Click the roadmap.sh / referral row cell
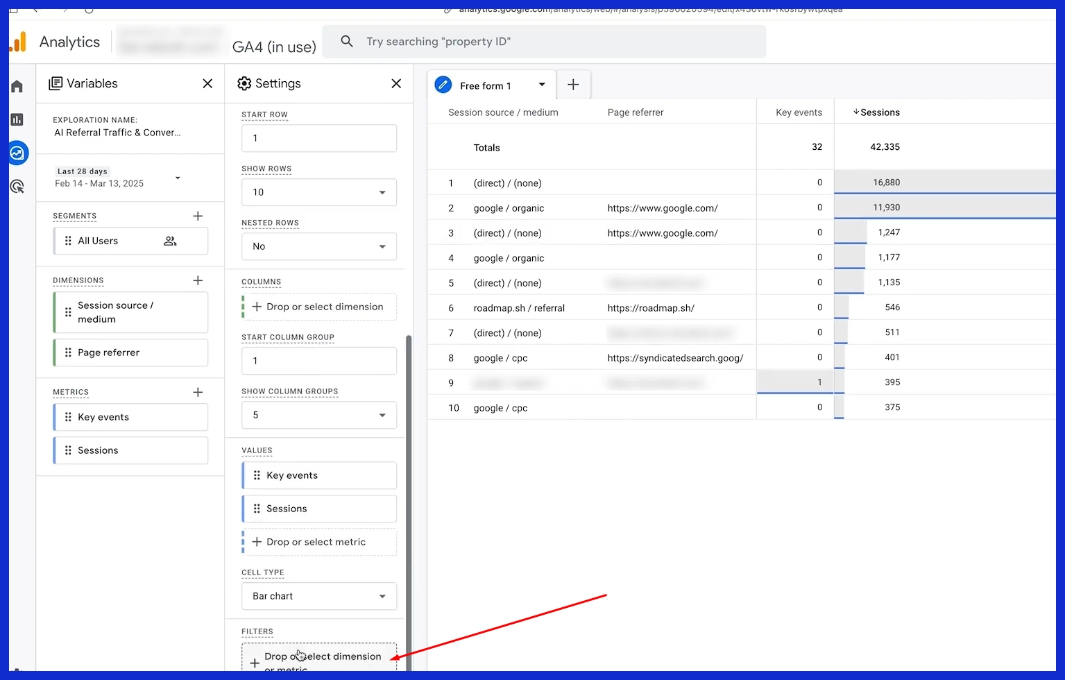This screenshot has height=680, width=1065. tap(519, 308)
